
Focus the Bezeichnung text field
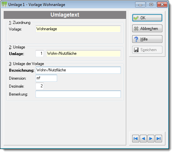pos(78,70)
